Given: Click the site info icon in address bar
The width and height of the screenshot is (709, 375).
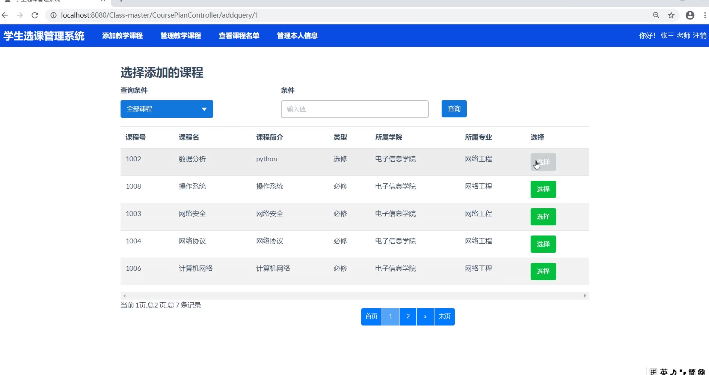Looking at the screenshot, I should (x=53, y=15).
